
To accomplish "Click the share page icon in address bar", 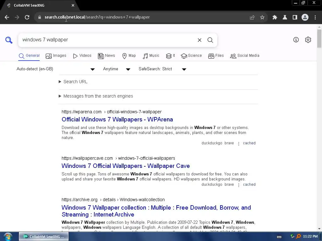I will [252, 18].
